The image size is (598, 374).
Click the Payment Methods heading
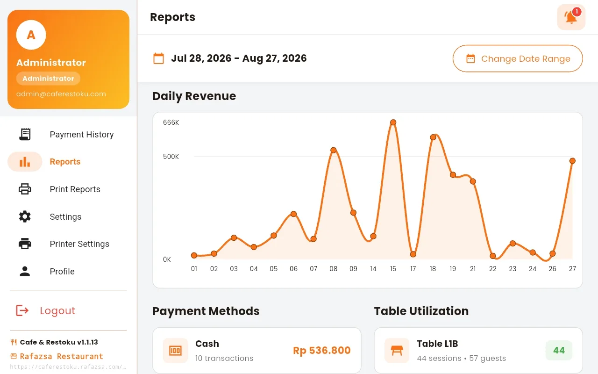coord(206,311)
